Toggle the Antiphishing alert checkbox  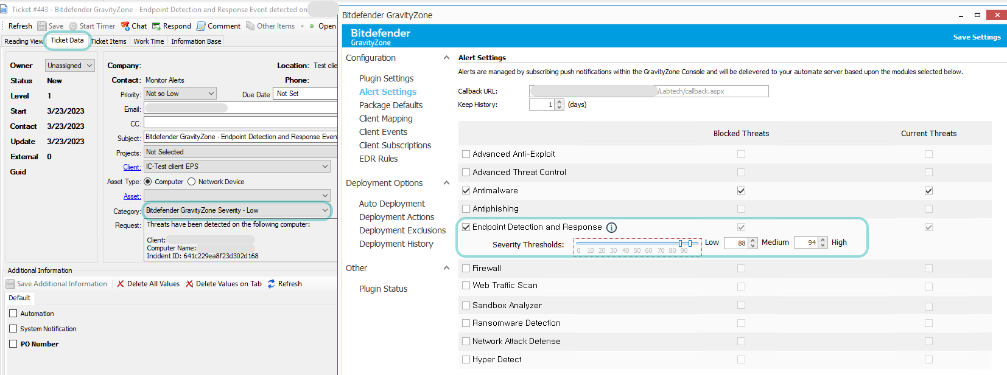466,209
